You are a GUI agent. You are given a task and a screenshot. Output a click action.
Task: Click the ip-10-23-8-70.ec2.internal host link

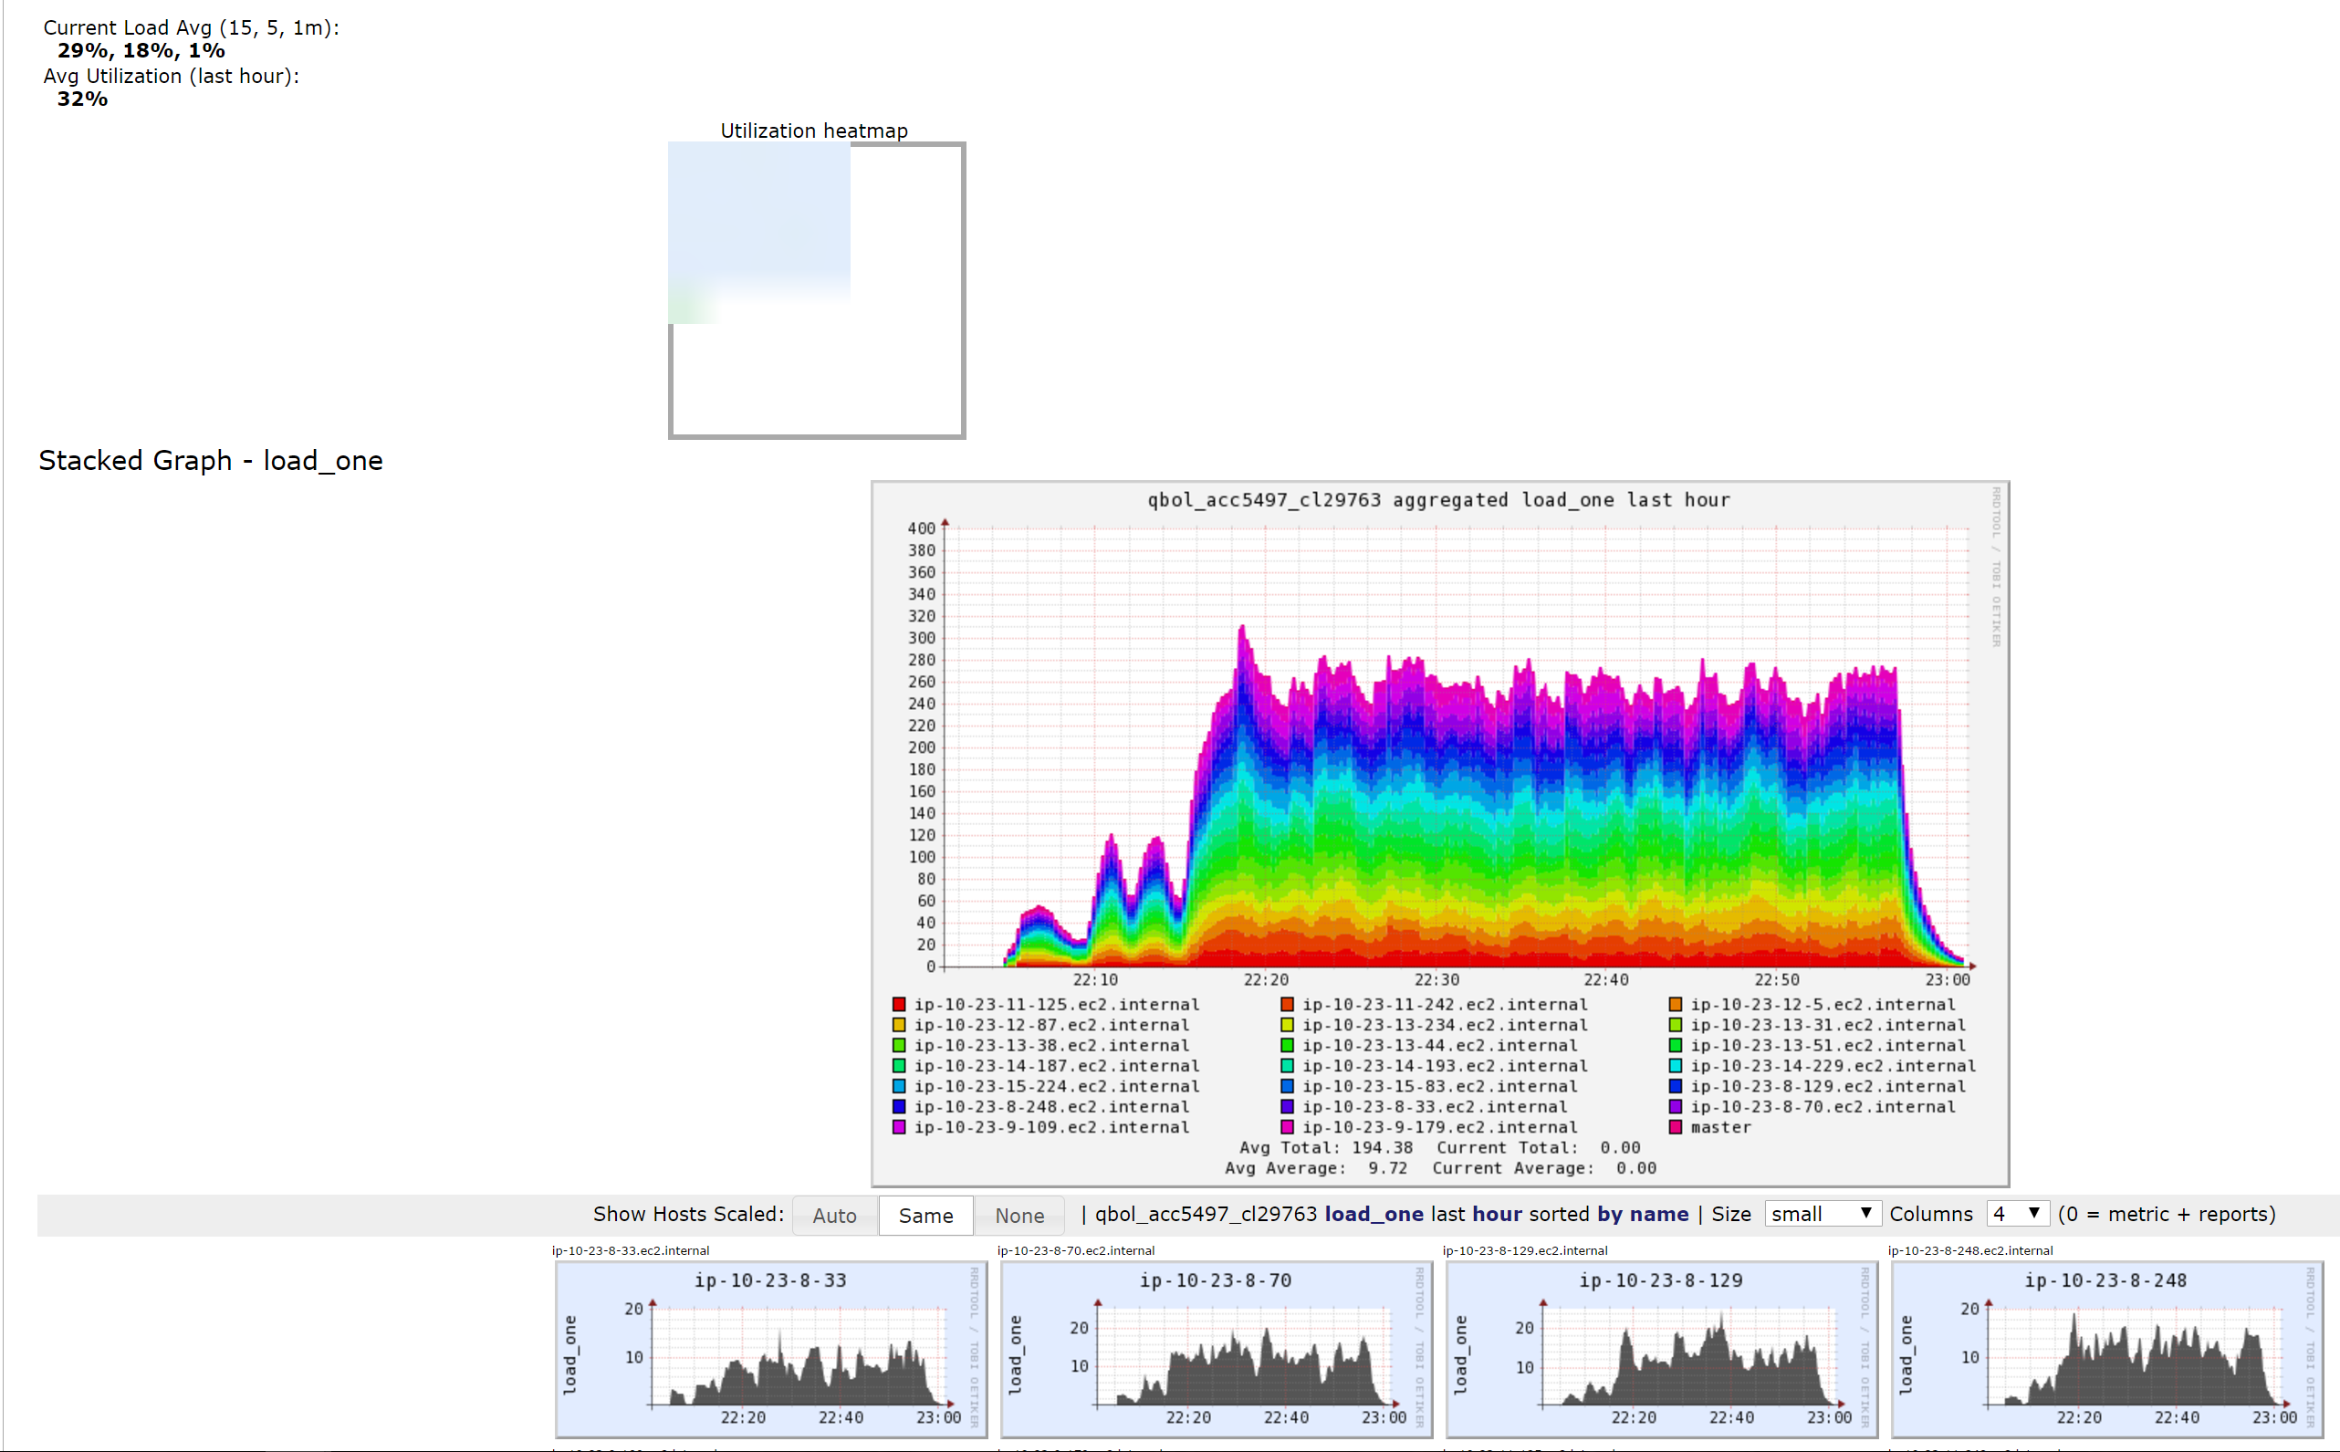pos(1075,1250)
